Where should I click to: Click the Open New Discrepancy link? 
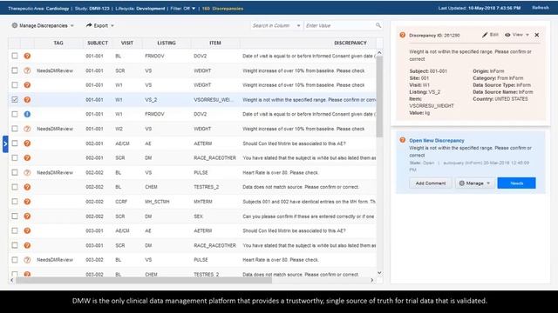(x=437, y=140)
